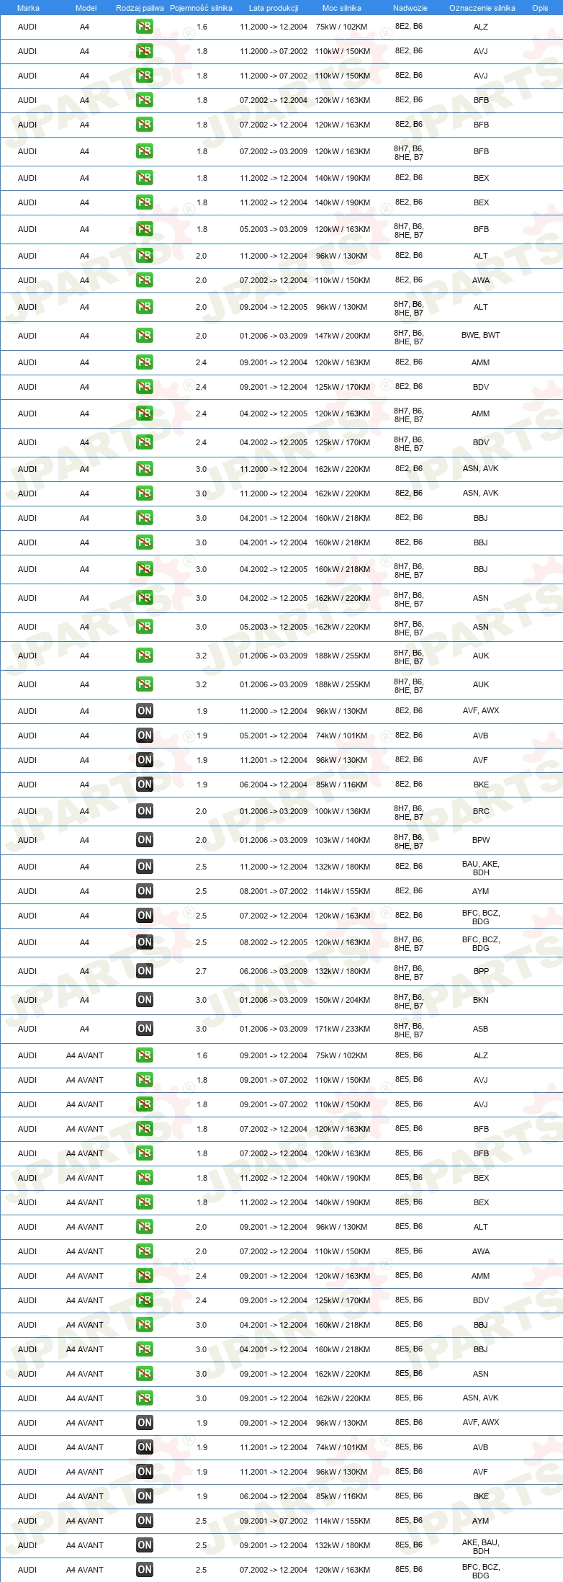Click the Rodzaj paliwa column header

click(x=140, y=8)
